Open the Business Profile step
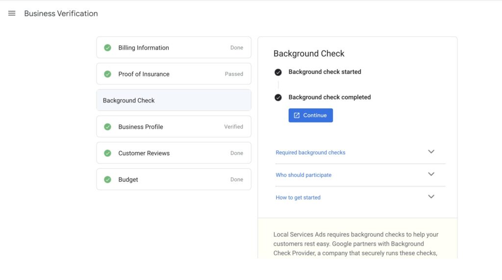The image size is (502, 280). coord(174,127)
